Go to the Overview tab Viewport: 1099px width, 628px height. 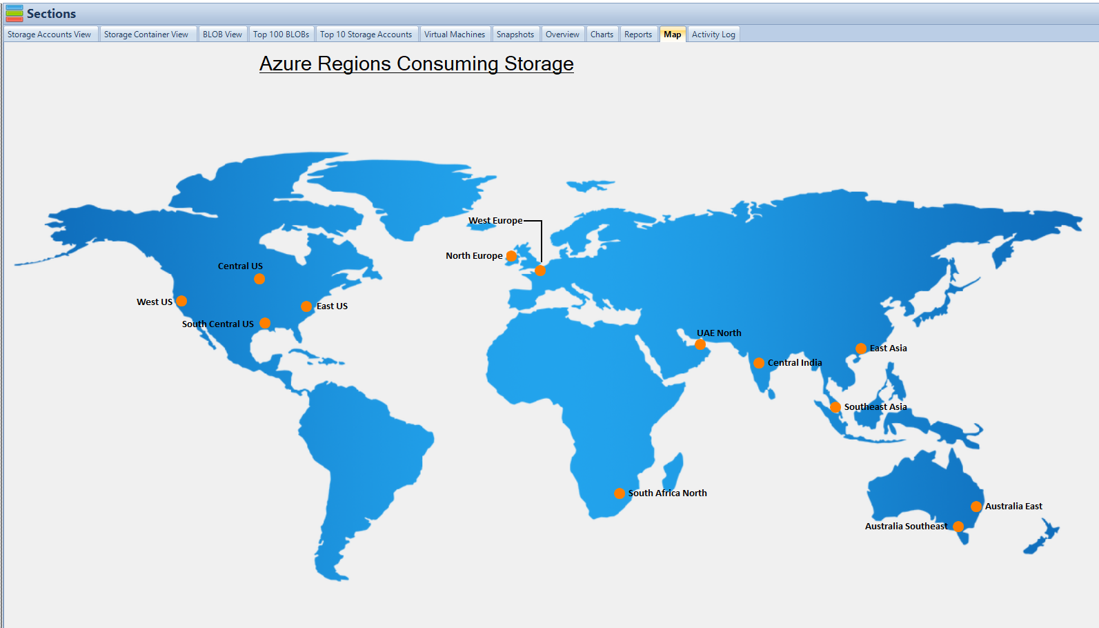click(x=562, y=35)
